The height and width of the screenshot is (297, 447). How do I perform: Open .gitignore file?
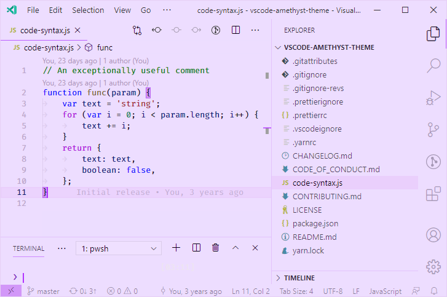tap(345, 74)
